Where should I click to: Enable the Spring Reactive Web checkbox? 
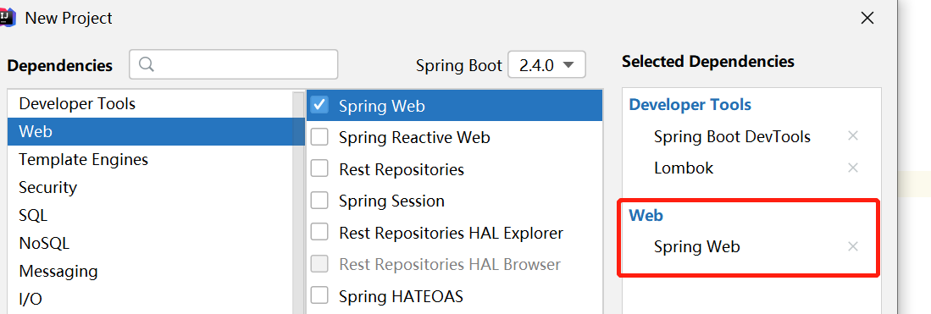pos(319,137)
